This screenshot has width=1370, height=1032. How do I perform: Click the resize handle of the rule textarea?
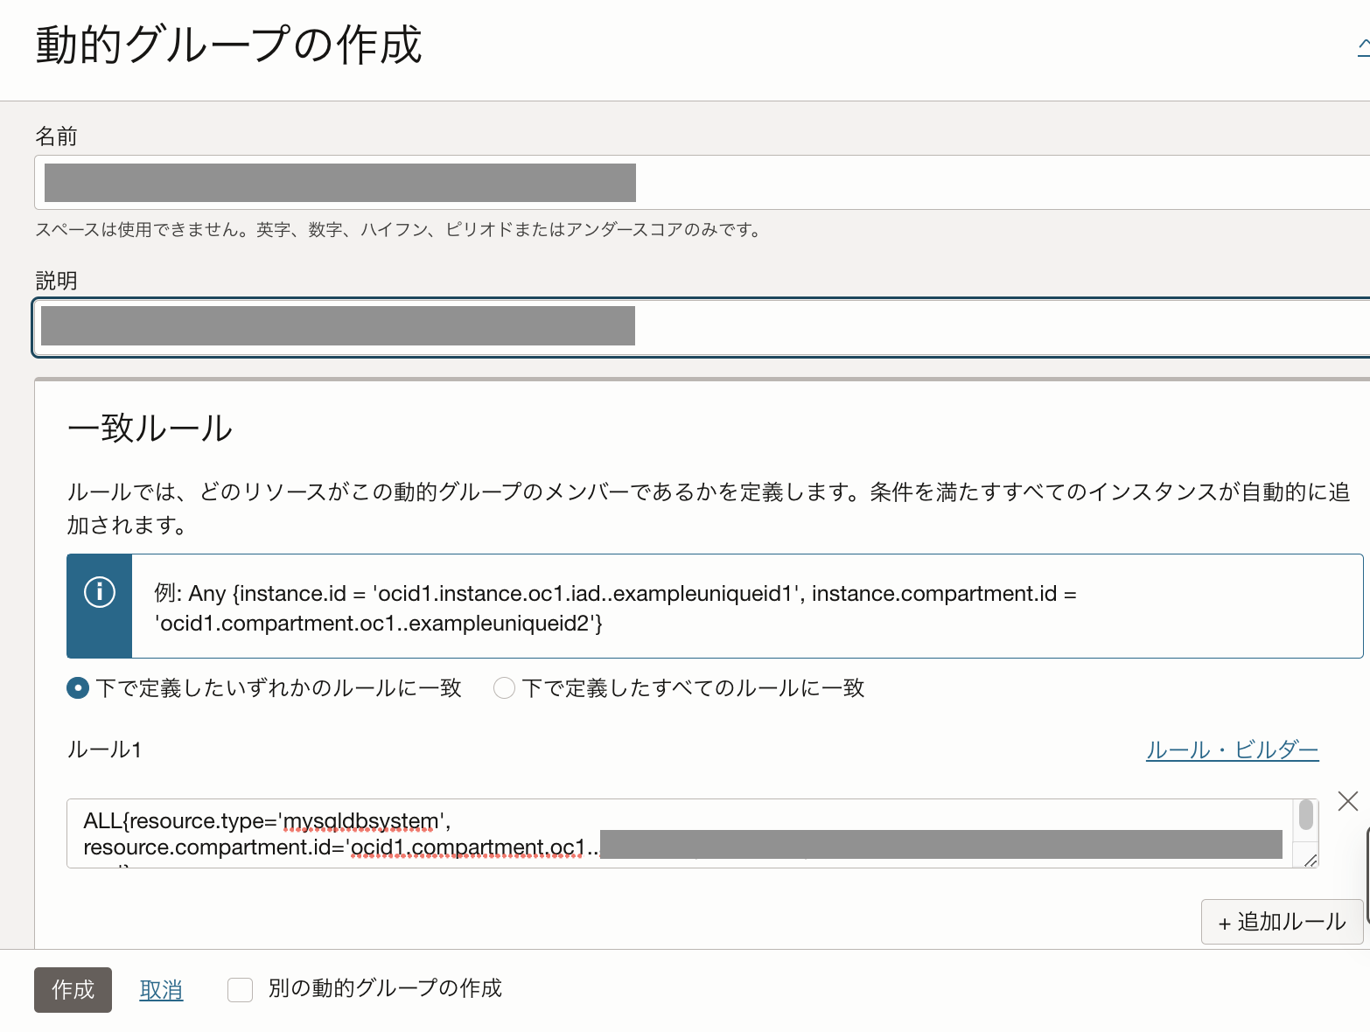tap(1310, 861)
